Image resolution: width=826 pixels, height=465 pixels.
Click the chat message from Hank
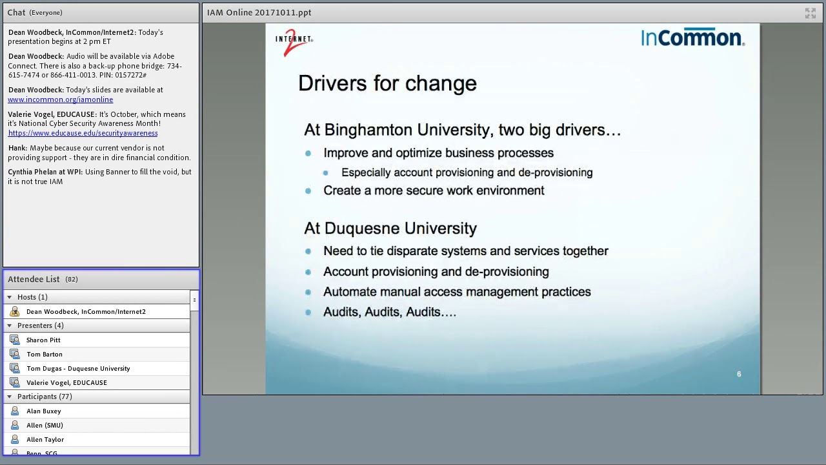(x=99, y=152)
